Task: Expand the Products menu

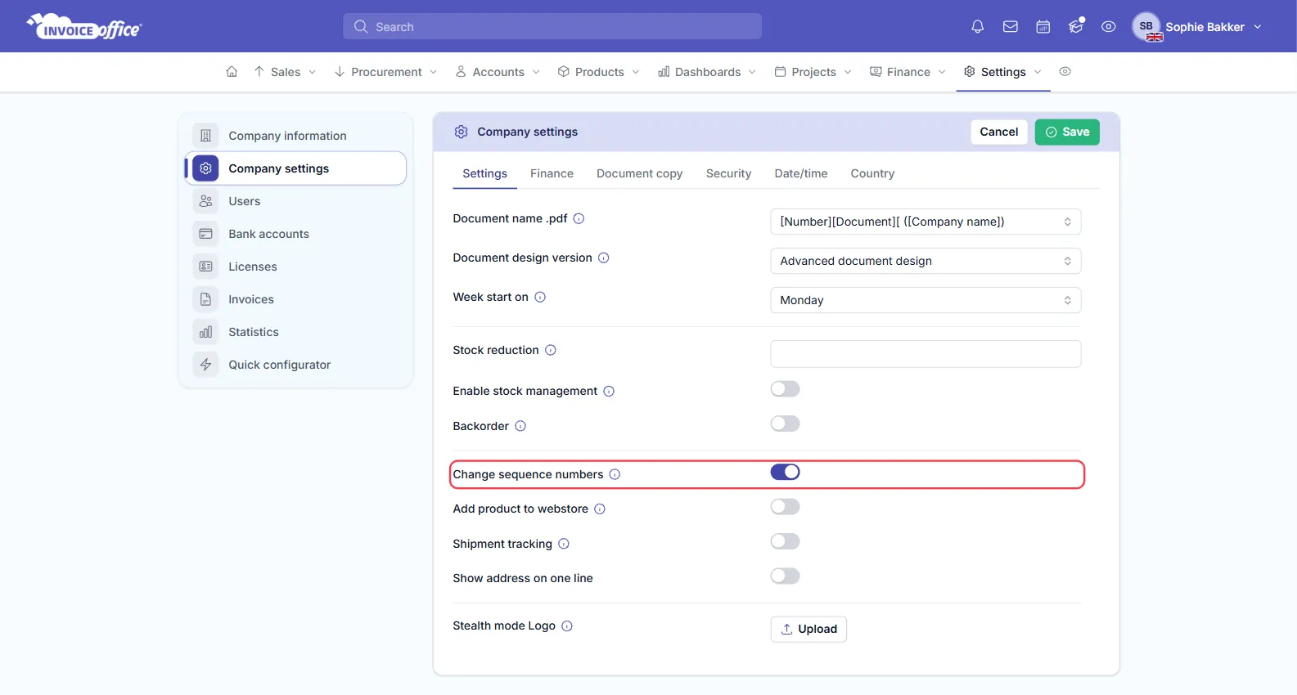Action: click(x=598, y=72)
